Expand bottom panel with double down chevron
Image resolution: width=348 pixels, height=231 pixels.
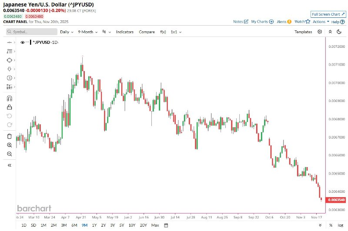coord(320,225)
